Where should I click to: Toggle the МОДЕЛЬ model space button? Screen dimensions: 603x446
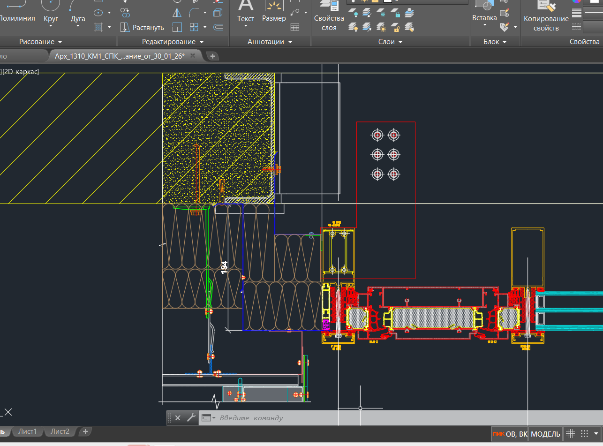(x=545, y=434)
